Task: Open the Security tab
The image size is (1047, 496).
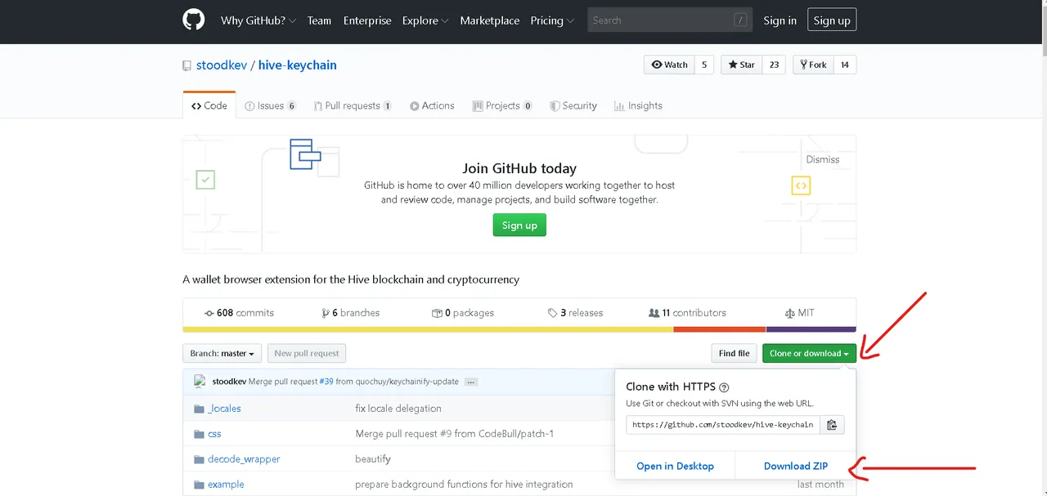Action: (x=573, y=105)
